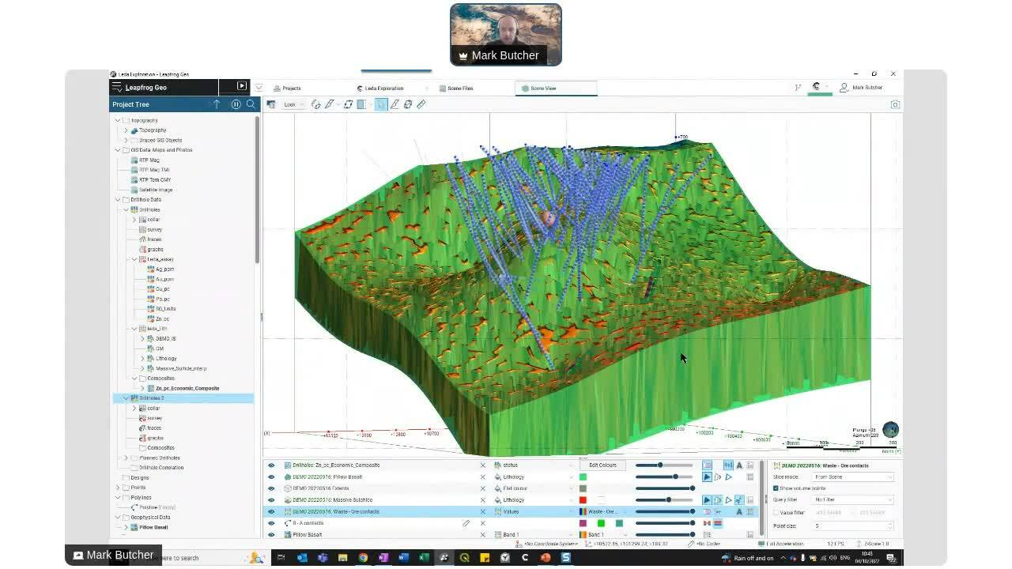Hide Waste - Ore contacts in scene
Screen dimensions: 1012x569
tap(271, 512)
